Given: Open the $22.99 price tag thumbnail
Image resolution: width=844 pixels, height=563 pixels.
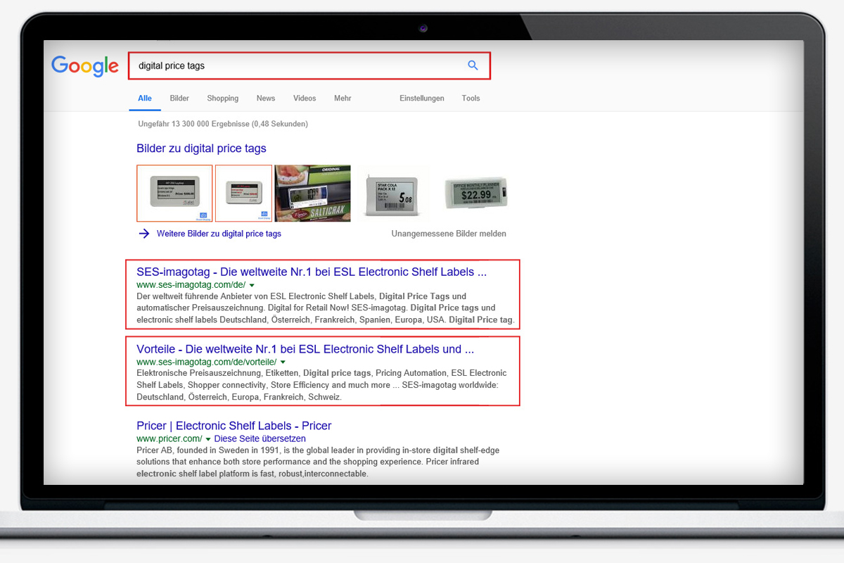Looking at the screenshot, I should click(x=475, y=194).
